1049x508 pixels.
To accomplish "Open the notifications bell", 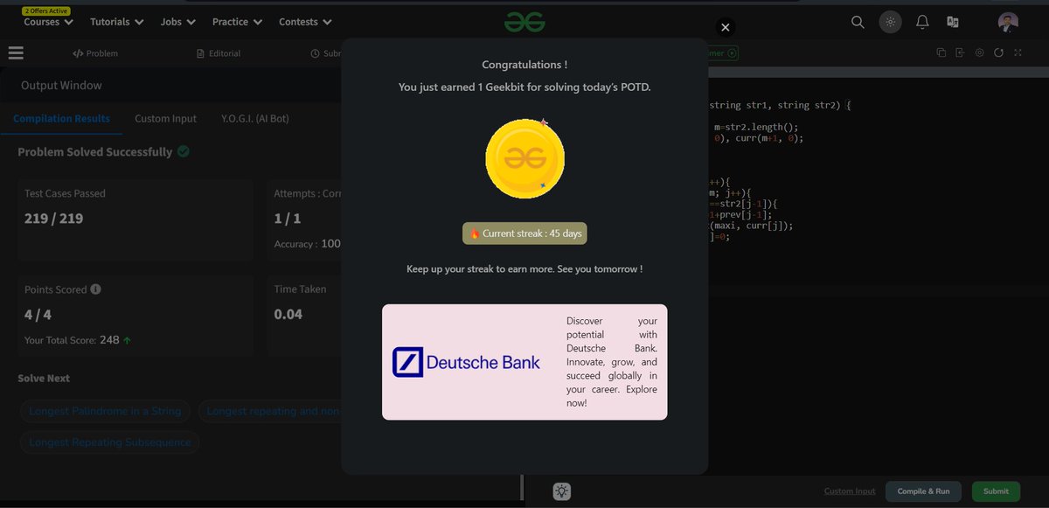I will (922, 22).
